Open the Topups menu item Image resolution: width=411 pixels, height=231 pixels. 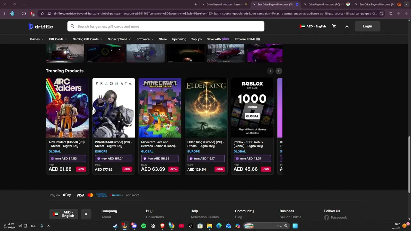point(197,39)
